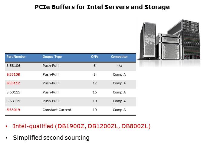Image resolution: width=204 pixels, height=153 pixels.
Task: Select red part number Si53019
Action: 13,110
